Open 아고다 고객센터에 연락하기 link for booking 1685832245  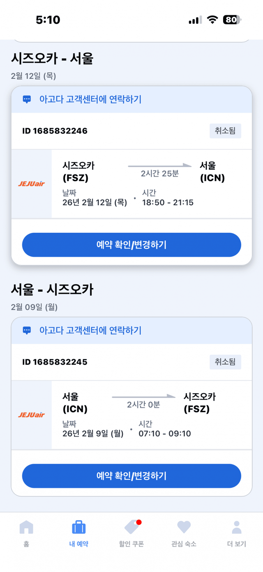click(x=90, y=331)
